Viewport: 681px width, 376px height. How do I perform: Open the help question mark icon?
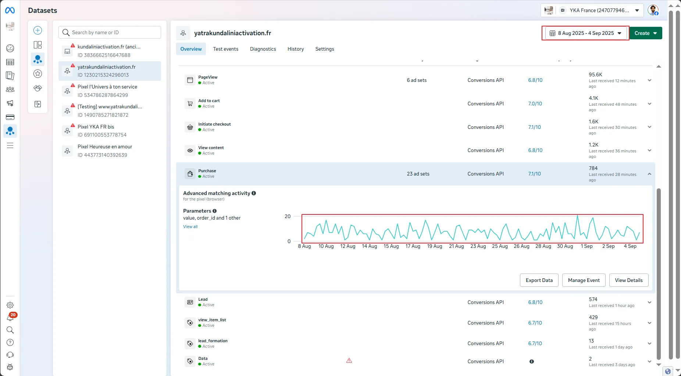[10, 342]
